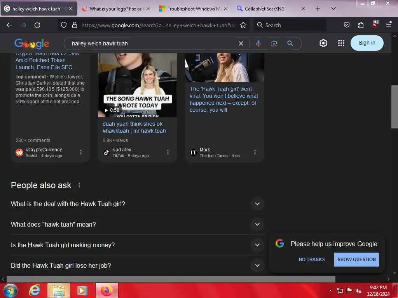The height and width of the screenshot is (298, 398).
Task: Launch Internet Explorer from the taskbar
Action: pos(35,290)
